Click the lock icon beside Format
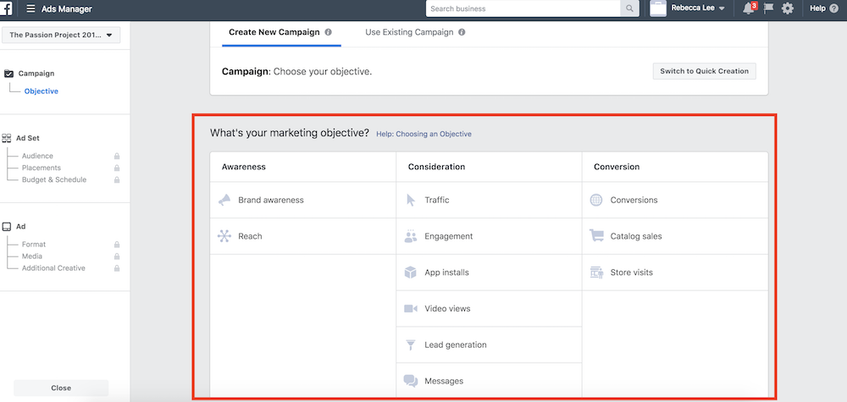The height and width of the screenshot is (402, 847). click(117, 245)
